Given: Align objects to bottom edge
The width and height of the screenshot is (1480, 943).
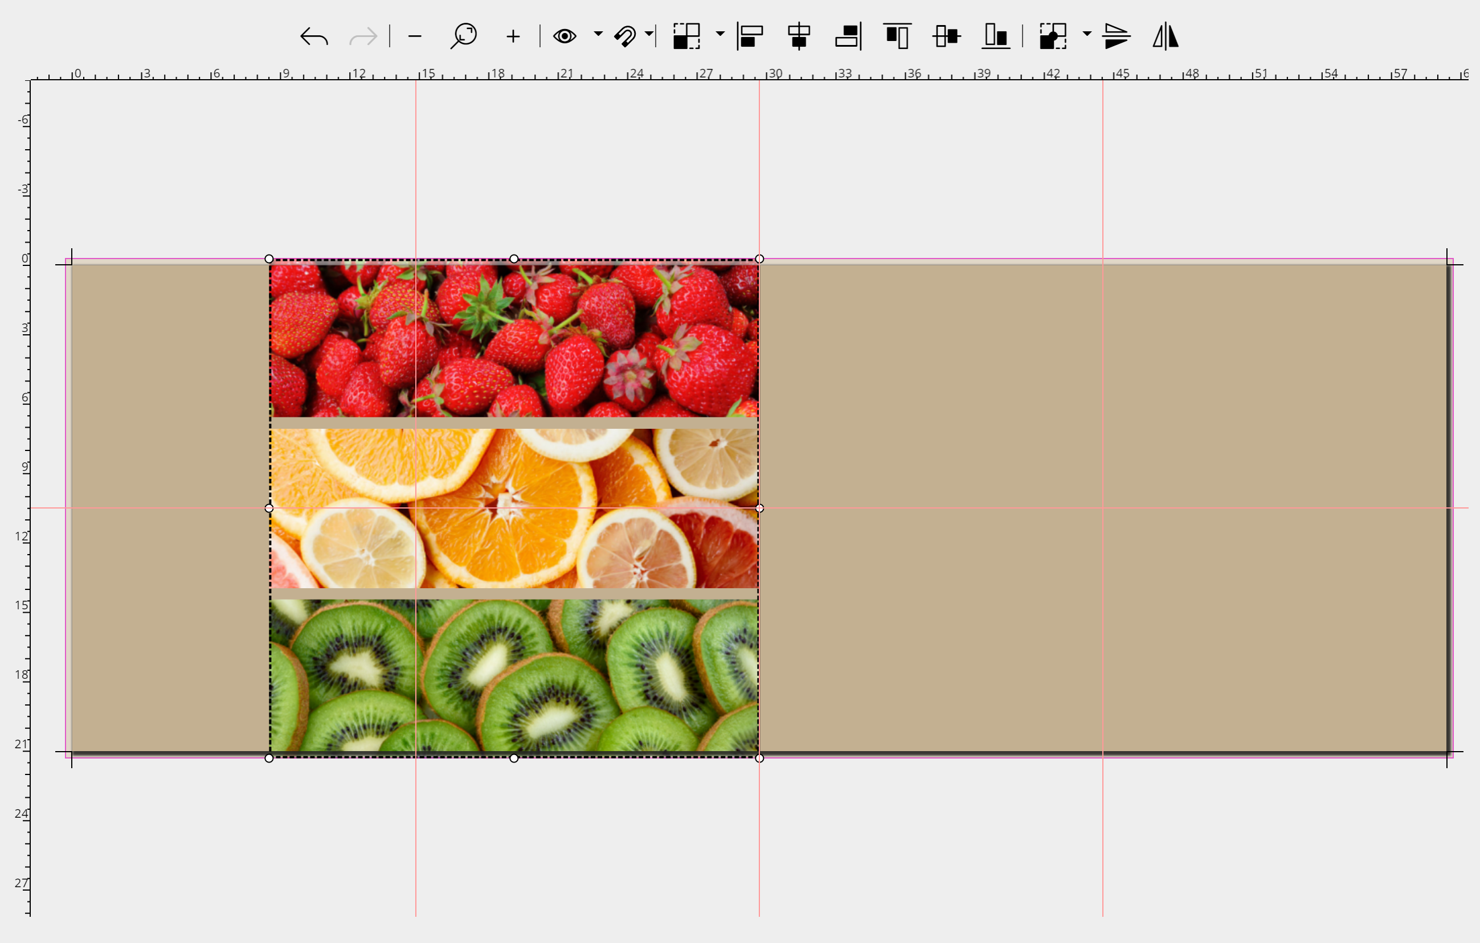Looking at the screenshot, I should click(x=996, y=36).
